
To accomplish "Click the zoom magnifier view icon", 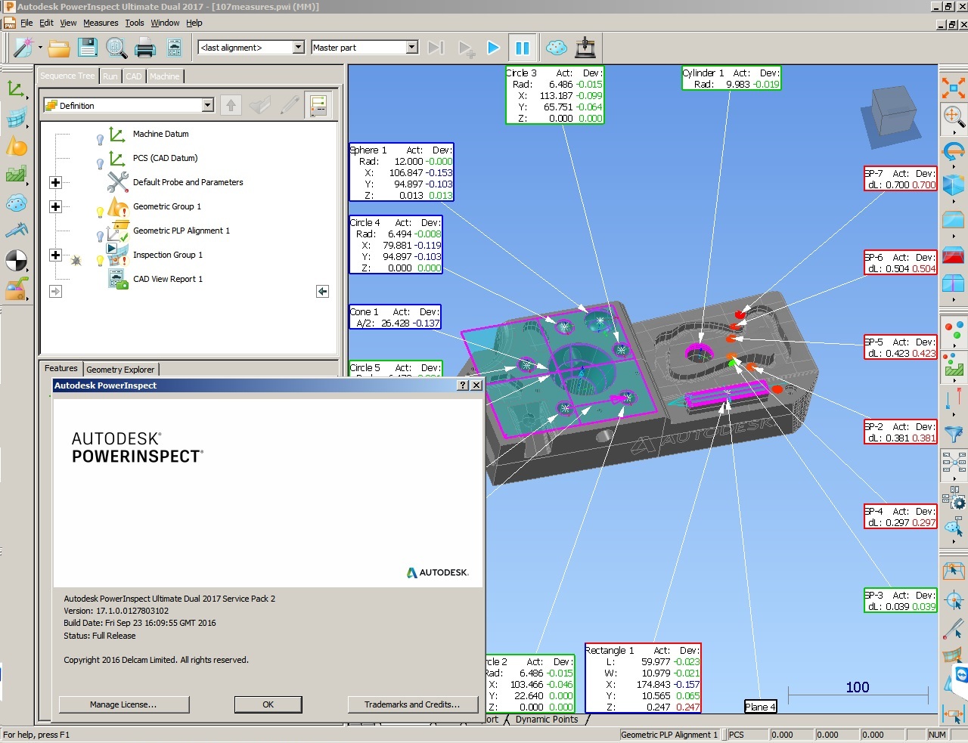I will tap(953, 116).
